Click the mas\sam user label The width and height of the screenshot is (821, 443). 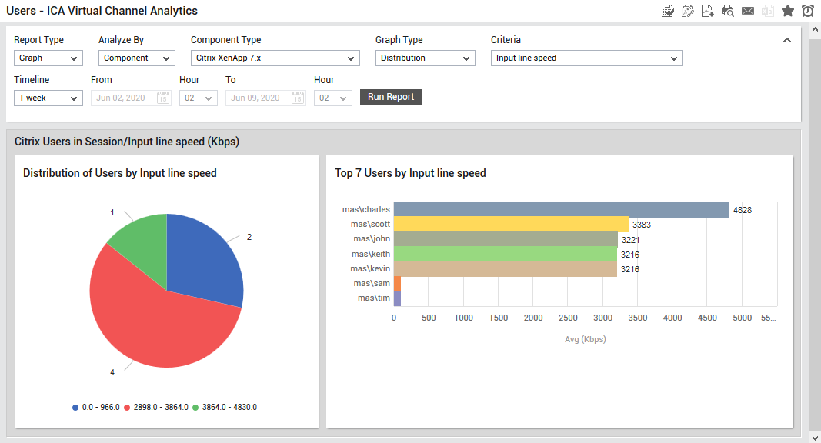(372, 283)
